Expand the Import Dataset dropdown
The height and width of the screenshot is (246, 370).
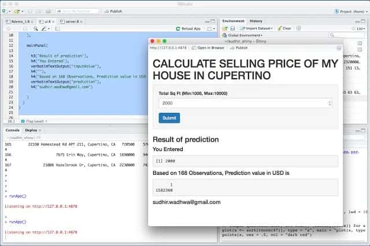pos(256,28)
